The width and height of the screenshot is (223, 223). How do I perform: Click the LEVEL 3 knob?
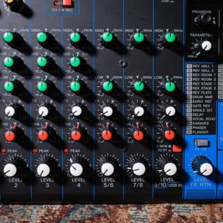pos(43,170)
